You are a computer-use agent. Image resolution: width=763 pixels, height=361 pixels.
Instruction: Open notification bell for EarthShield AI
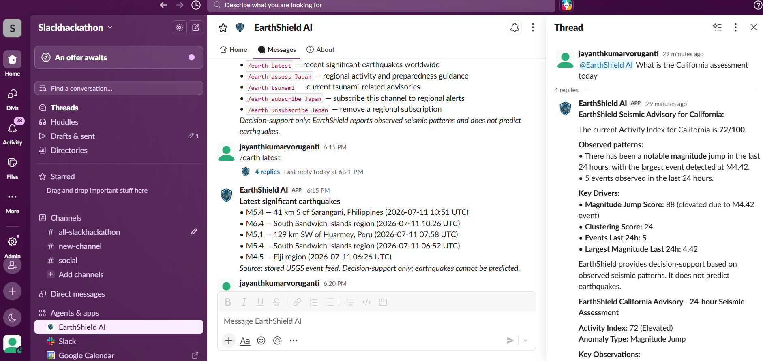514,28
